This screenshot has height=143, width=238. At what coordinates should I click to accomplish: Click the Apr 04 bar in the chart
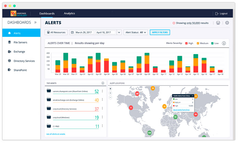tap(106, 65)
